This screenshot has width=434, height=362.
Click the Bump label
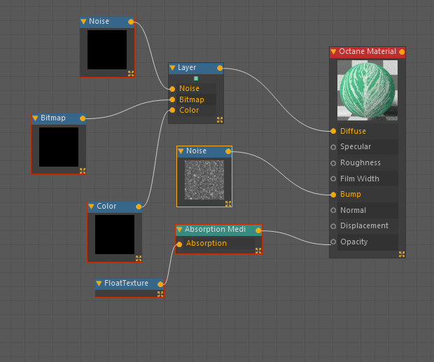[351, 194]
